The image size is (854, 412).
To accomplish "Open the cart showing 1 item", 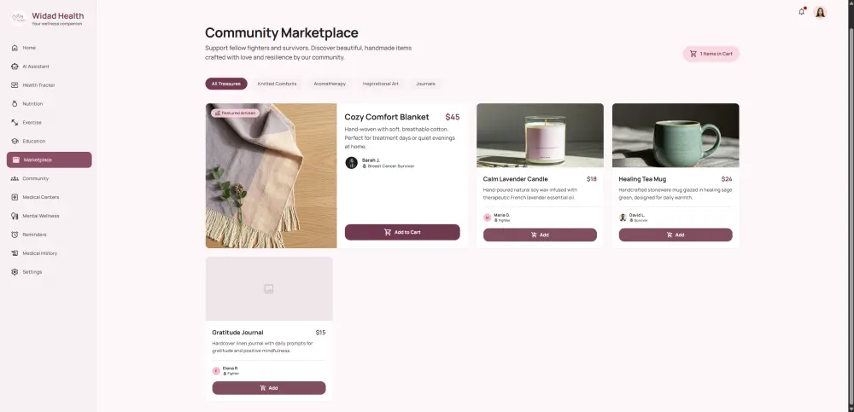I will tap(711, 54).
